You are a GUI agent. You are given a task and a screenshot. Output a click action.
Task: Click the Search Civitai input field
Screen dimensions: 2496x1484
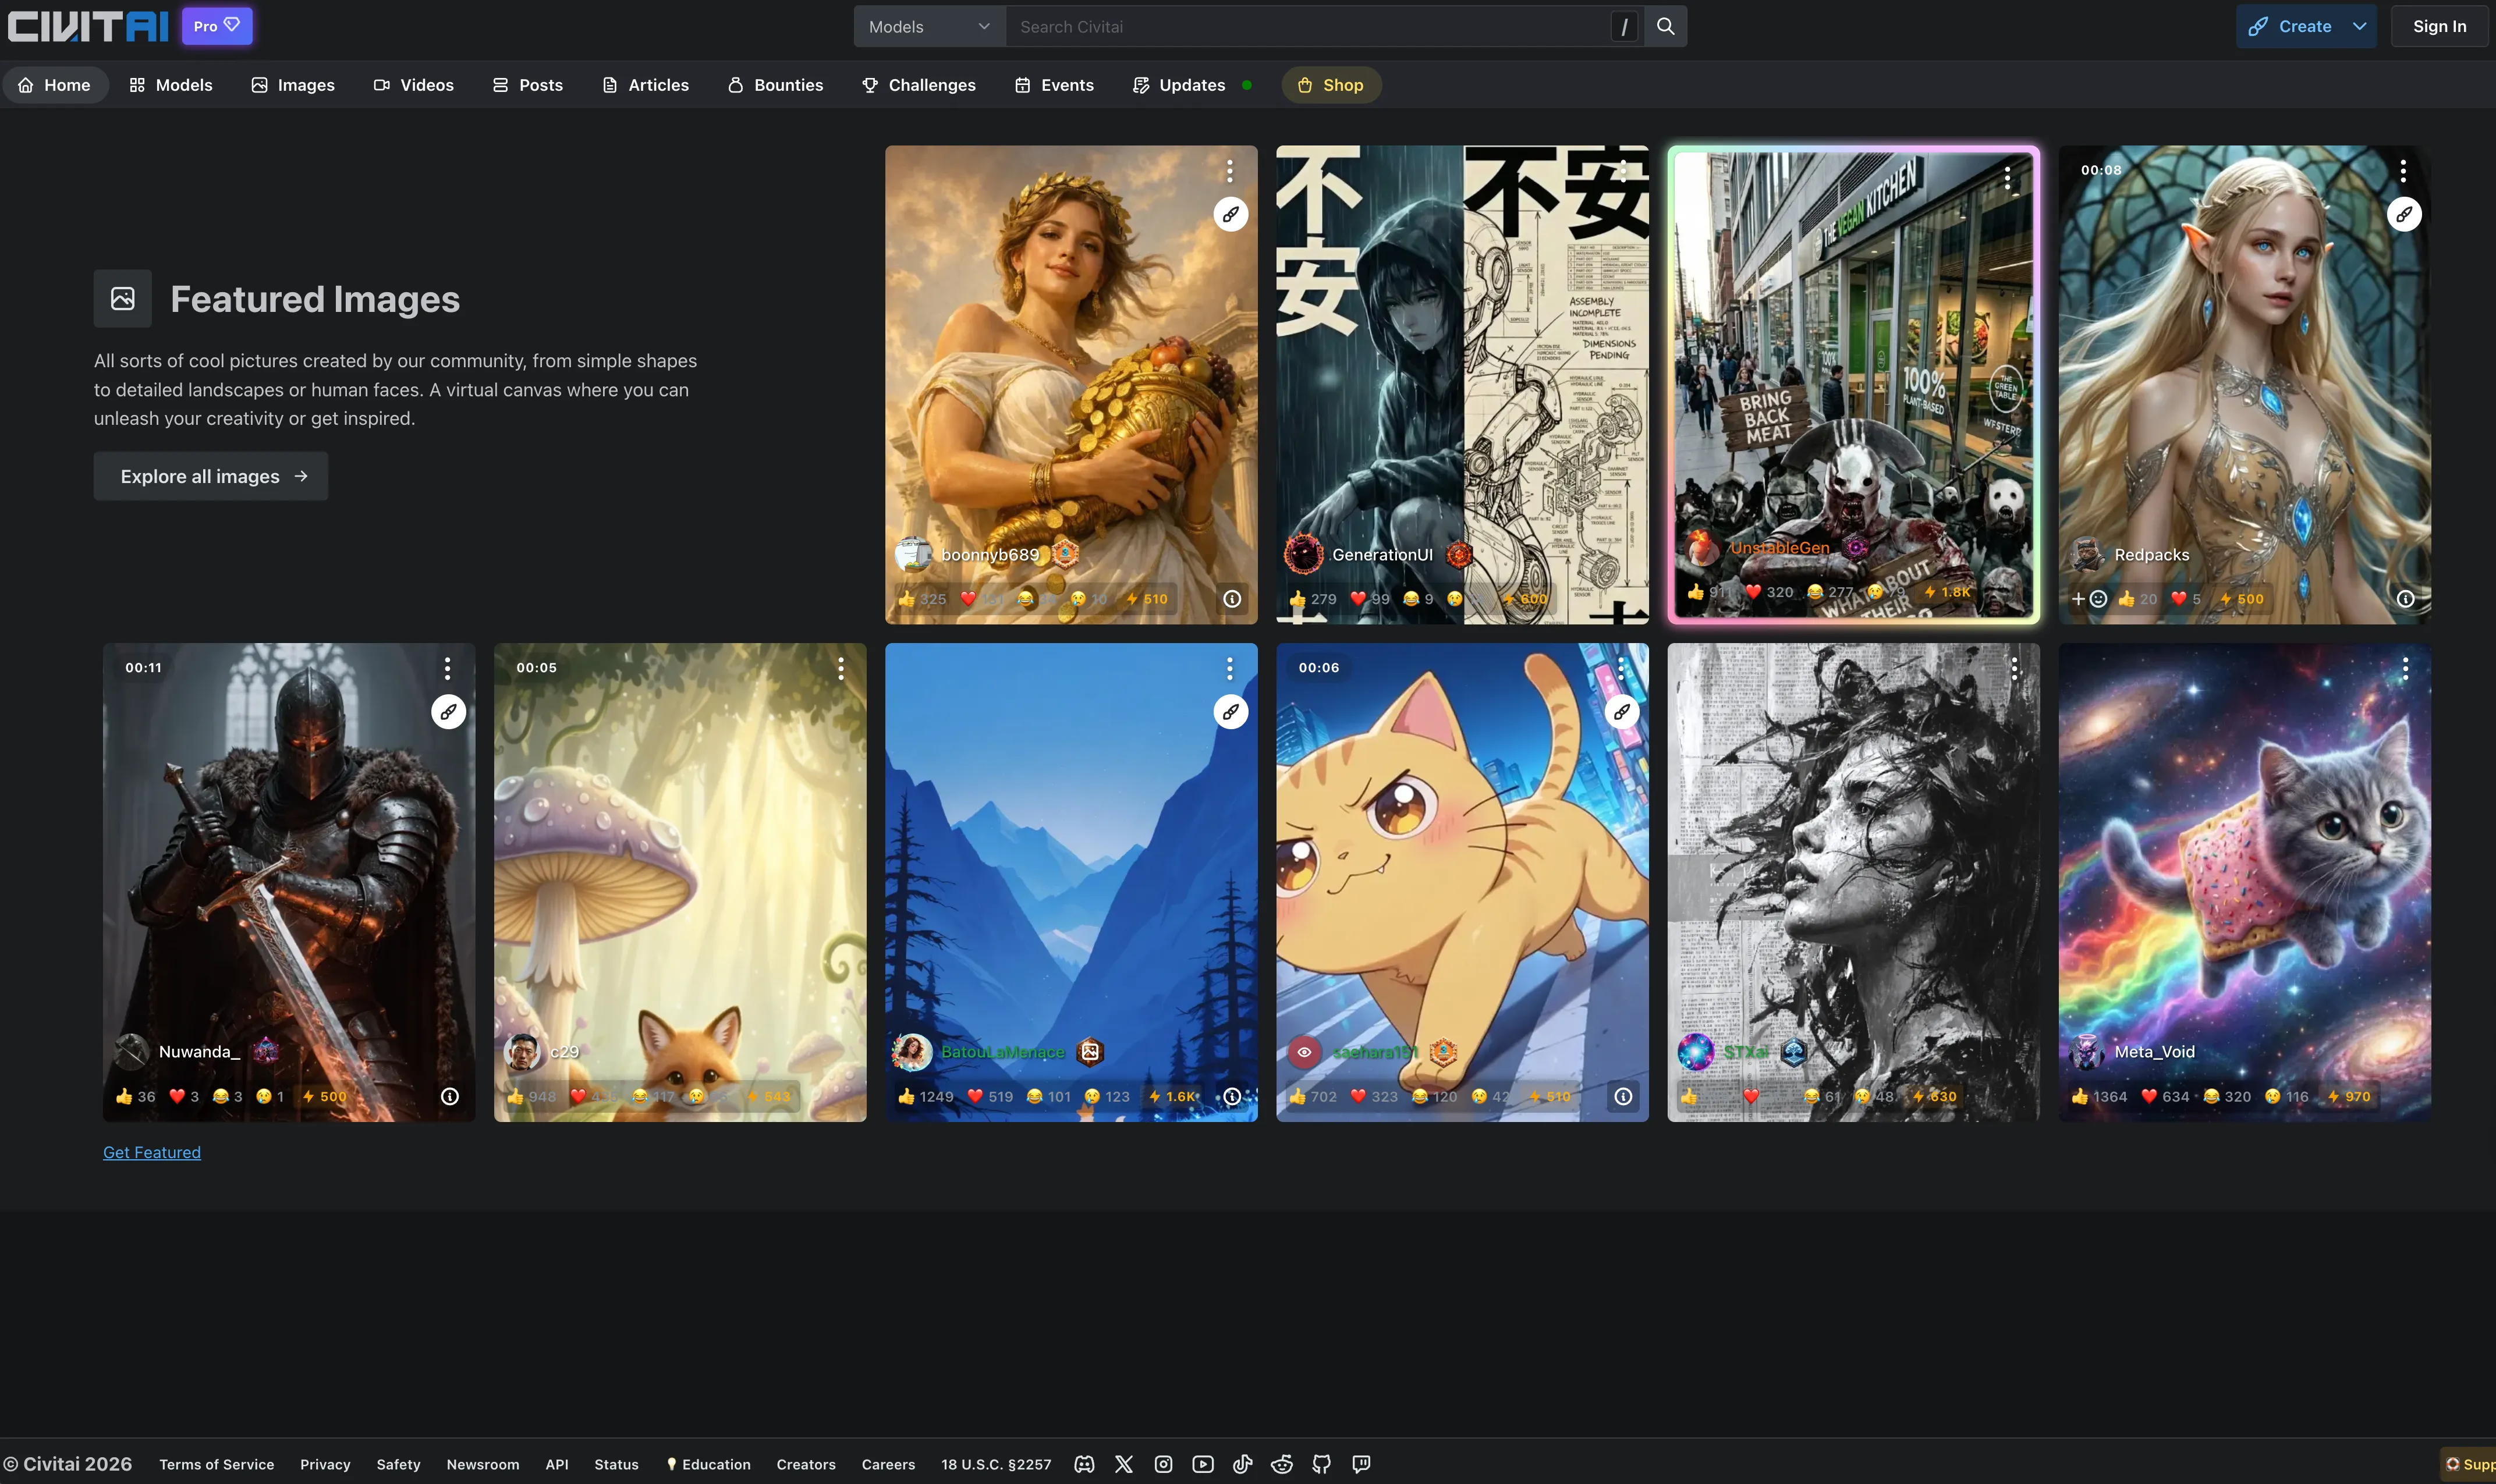click(1300, 27)
